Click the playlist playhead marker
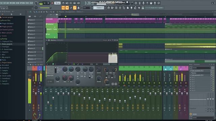216x121 pixels. (65, 16)
